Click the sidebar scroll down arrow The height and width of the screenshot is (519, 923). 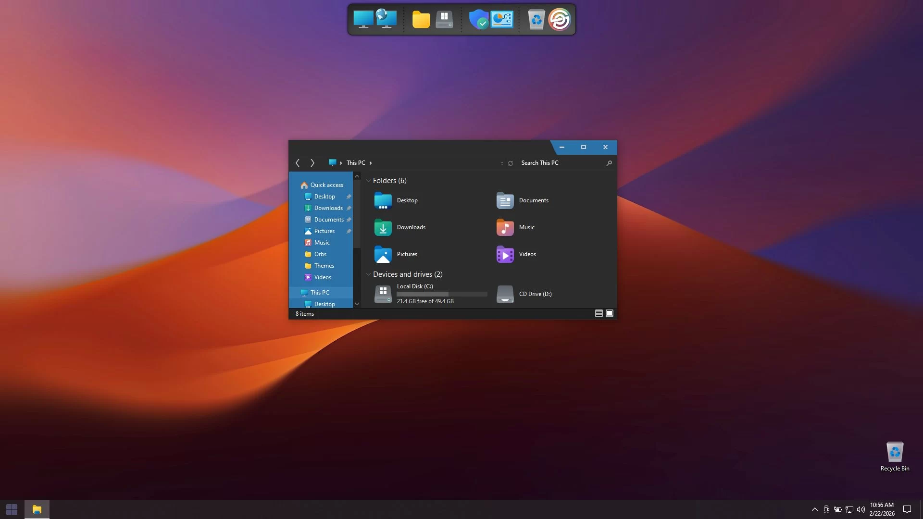[357, 304]
